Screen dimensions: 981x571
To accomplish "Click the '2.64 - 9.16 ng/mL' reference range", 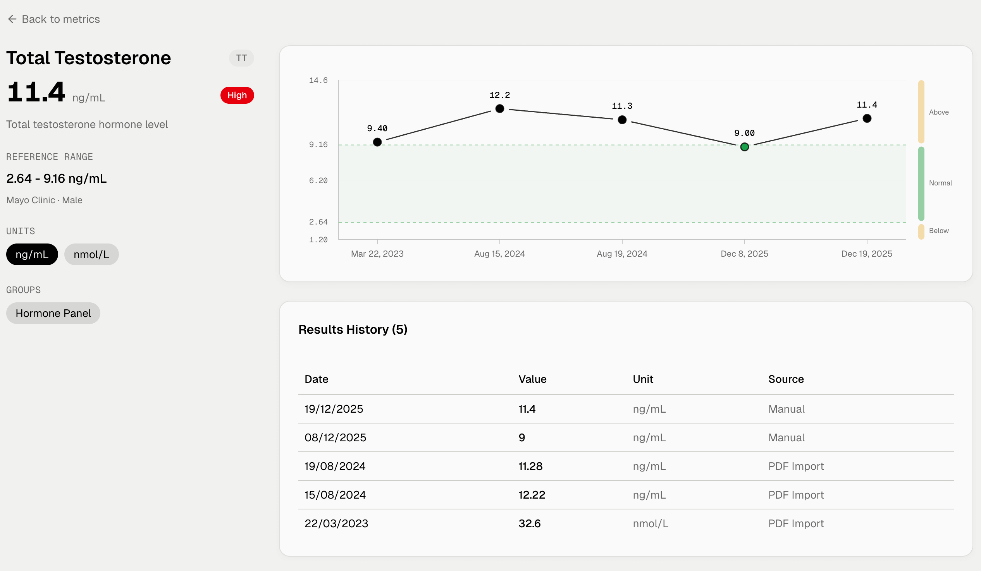I will pos(57,178).
